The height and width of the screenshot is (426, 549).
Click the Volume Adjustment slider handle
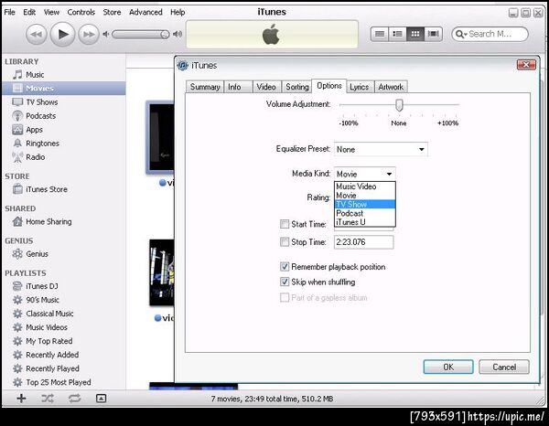tap(399, 105)
